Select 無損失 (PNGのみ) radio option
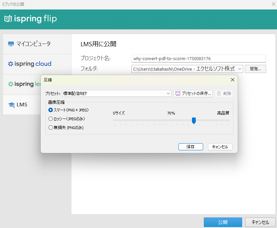Image resolution: width=277 pixels, height=228 pixels. [x=50, y=127]
